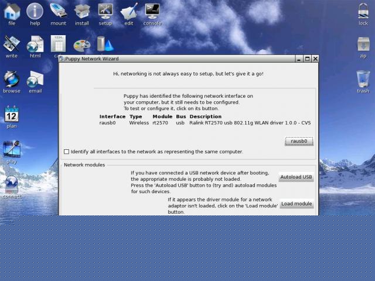
Task: Open the edit text editor icon
Action: click(x=129, y=12)
